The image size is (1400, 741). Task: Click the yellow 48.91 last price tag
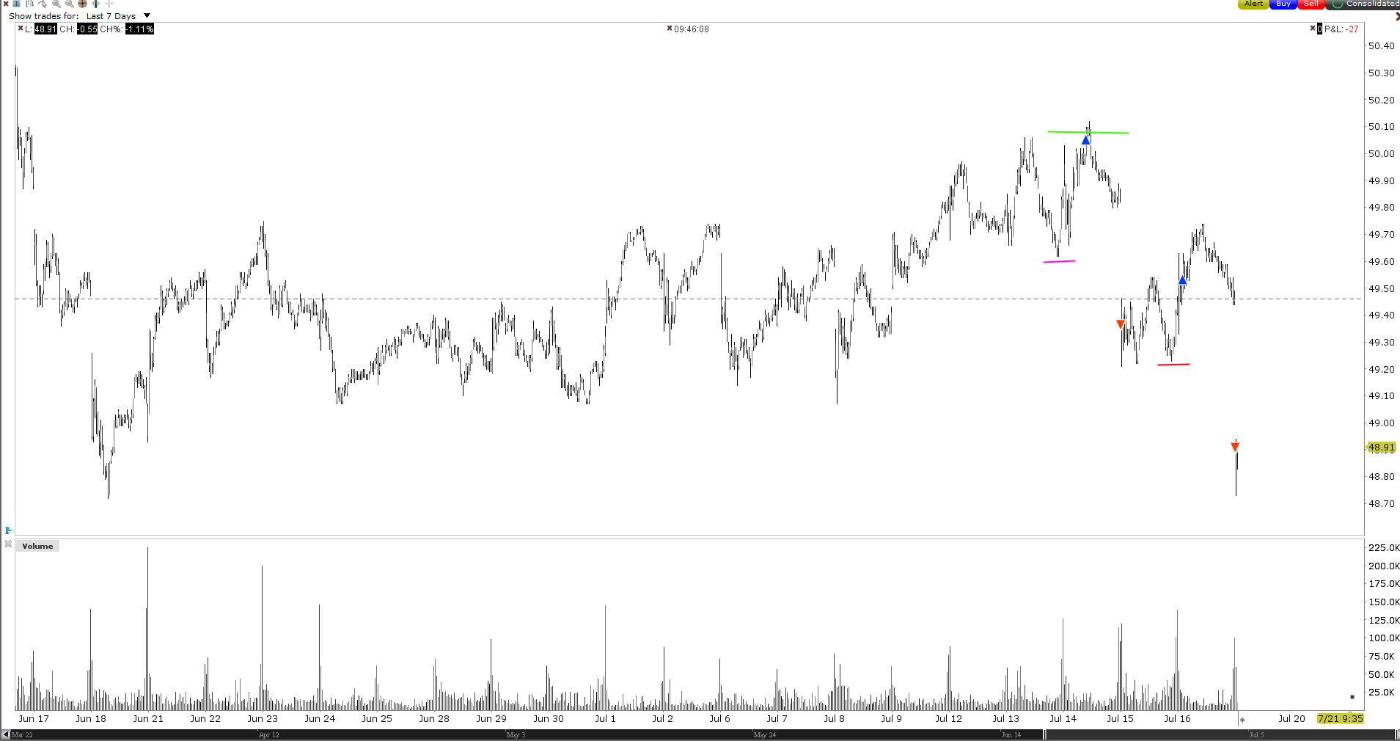click(x=1382, y=448)
